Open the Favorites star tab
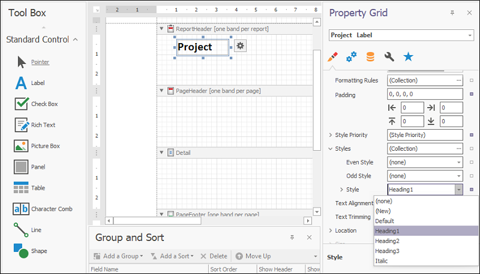Image resolution: width=480 pixels, height=274 pixels. point(408,57)
